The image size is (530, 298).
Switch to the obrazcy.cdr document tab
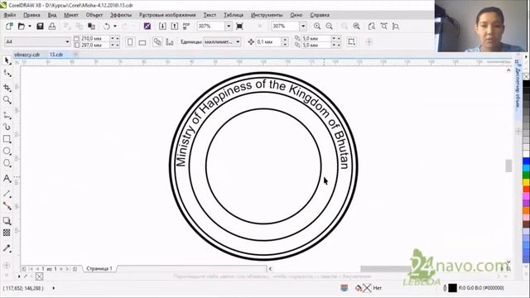[x=27, y=55]
